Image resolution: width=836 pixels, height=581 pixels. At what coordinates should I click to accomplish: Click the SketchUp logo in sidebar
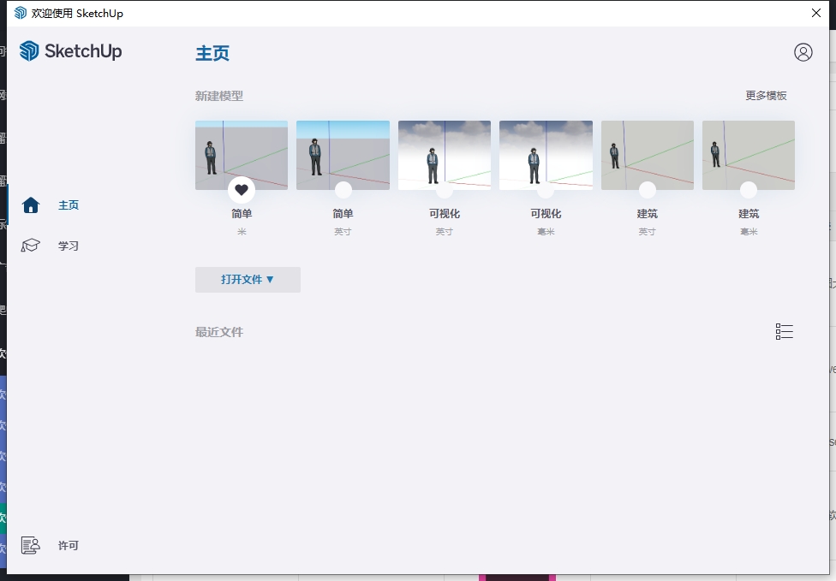coord(71,51)
